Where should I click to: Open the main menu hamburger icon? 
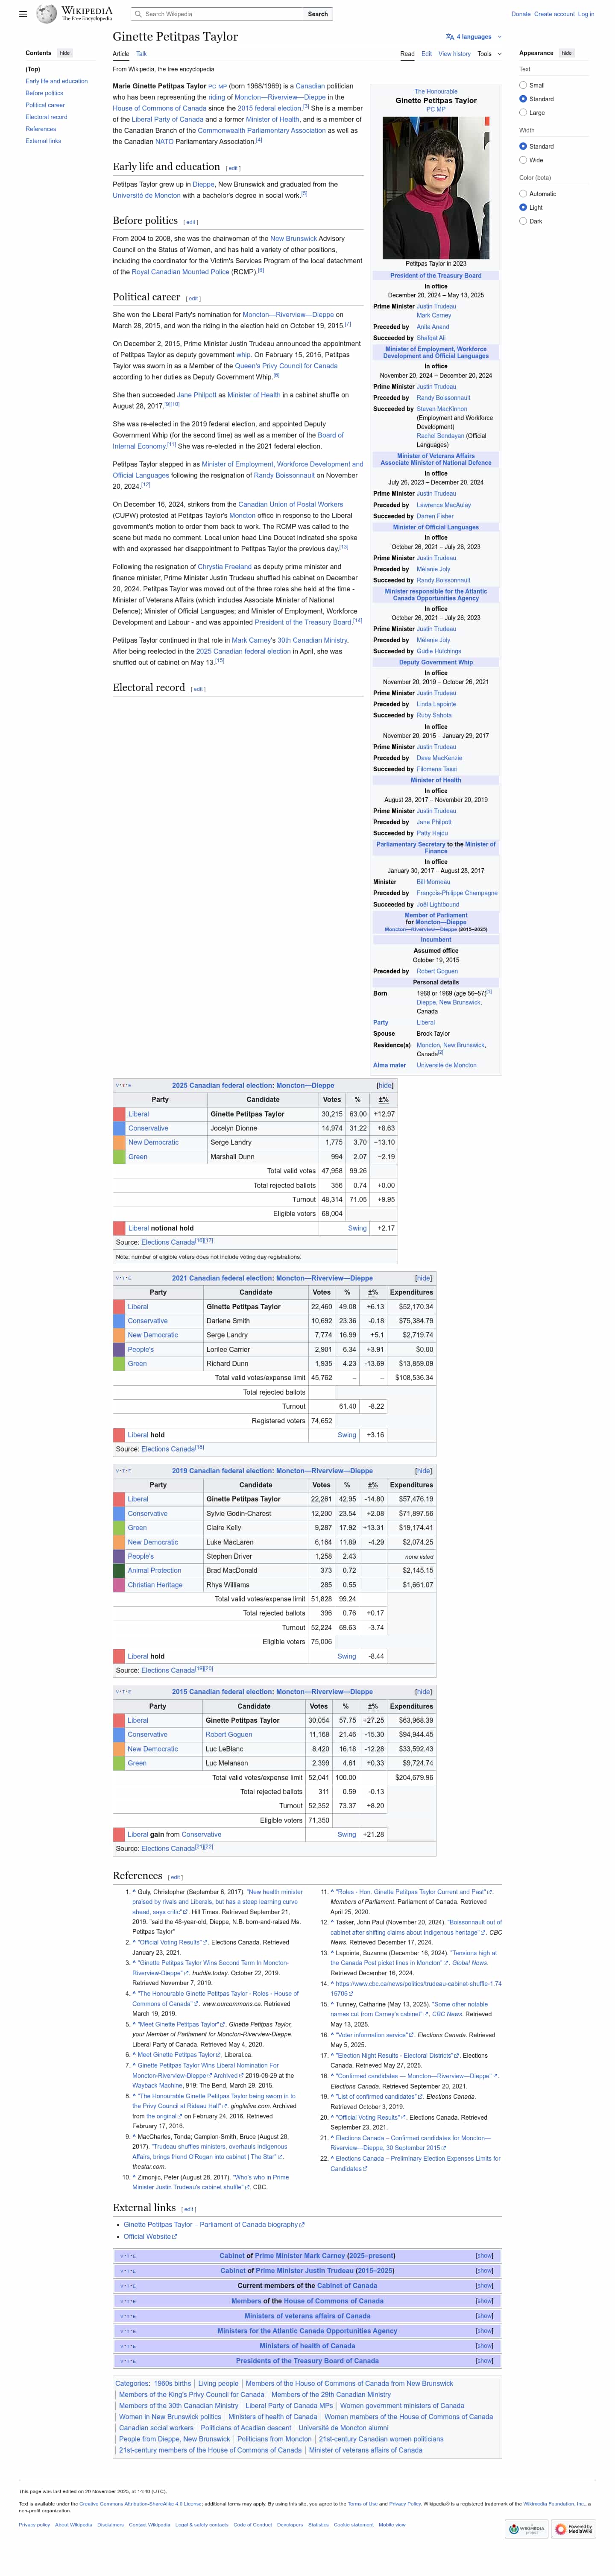23,14
